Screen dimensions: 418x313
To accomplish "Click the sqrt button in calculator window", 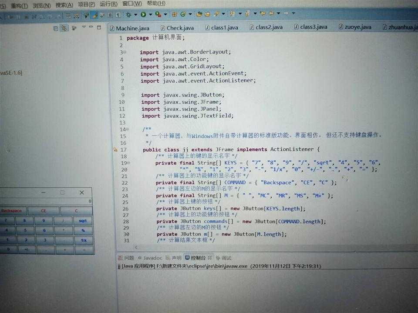I will click(83, 221).
